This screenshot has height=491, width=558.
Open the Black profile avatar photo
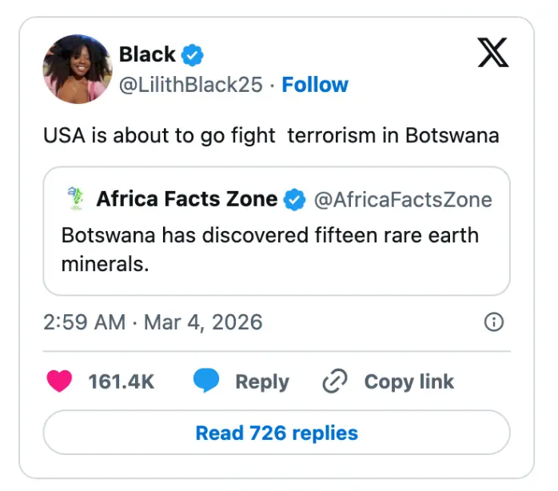click(78, 69)
